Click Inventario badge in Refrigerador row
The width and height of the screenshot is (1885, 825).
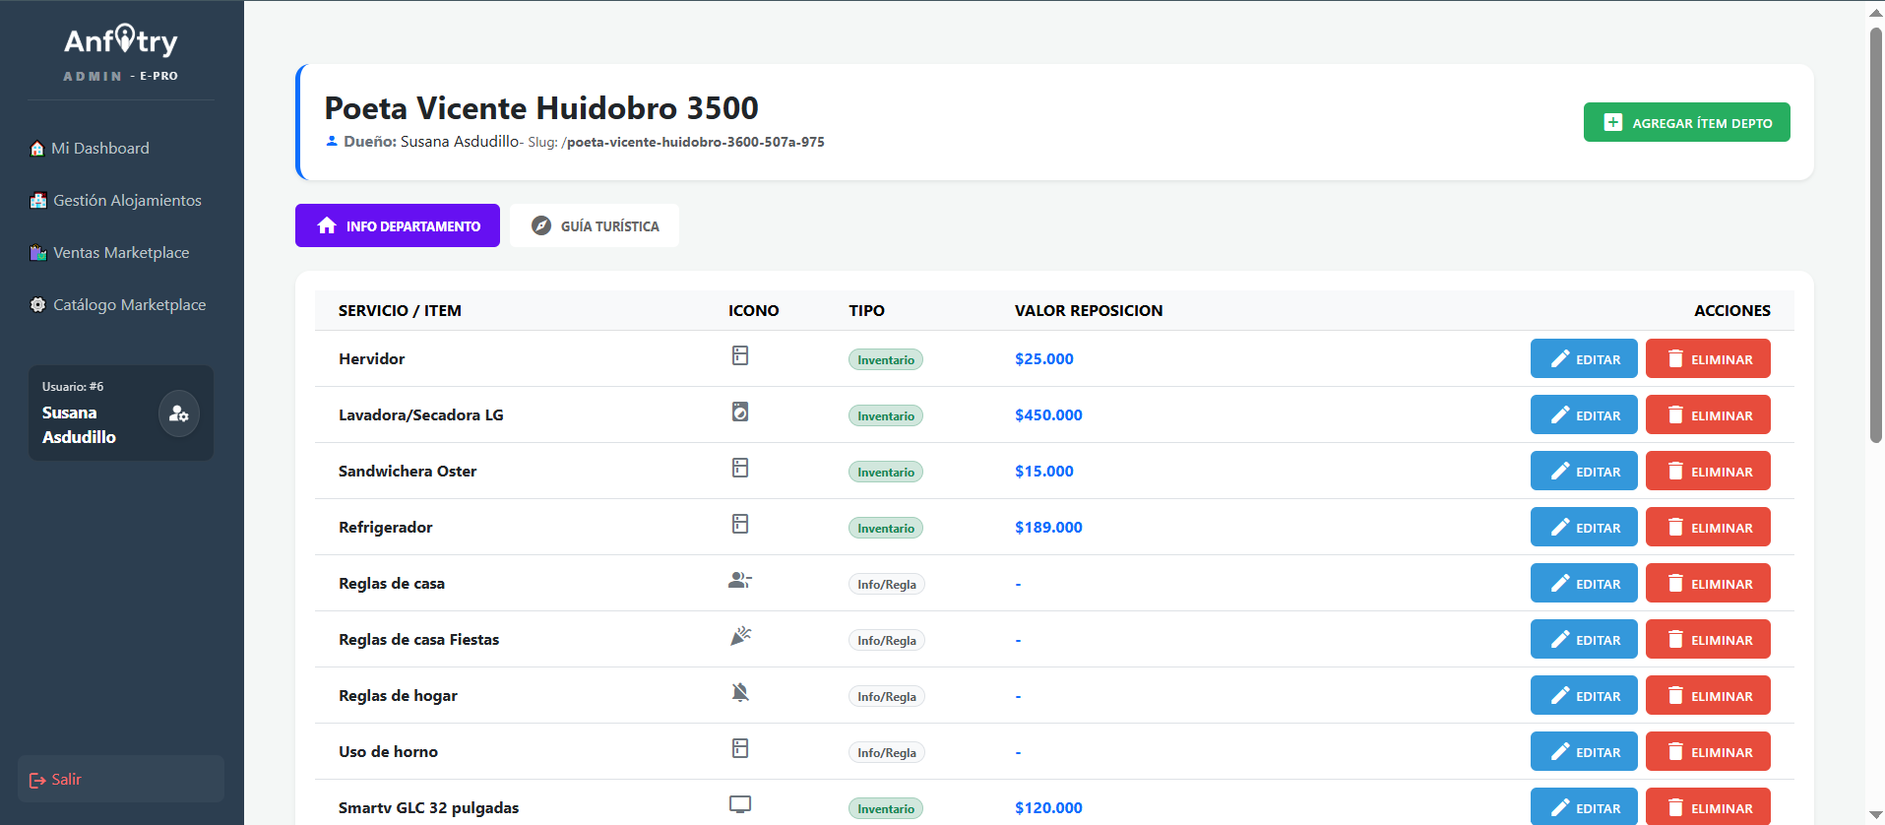[x=886, y=528]
